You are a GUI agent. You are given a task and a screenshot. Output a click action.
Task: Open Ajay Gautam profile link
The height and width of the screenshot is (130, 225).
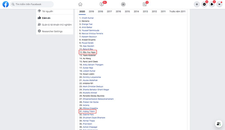[89, 46]
